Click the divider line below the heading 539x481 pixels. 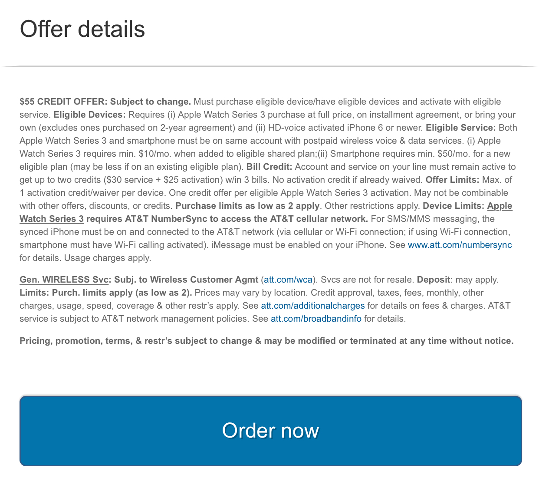click(269, 66)
